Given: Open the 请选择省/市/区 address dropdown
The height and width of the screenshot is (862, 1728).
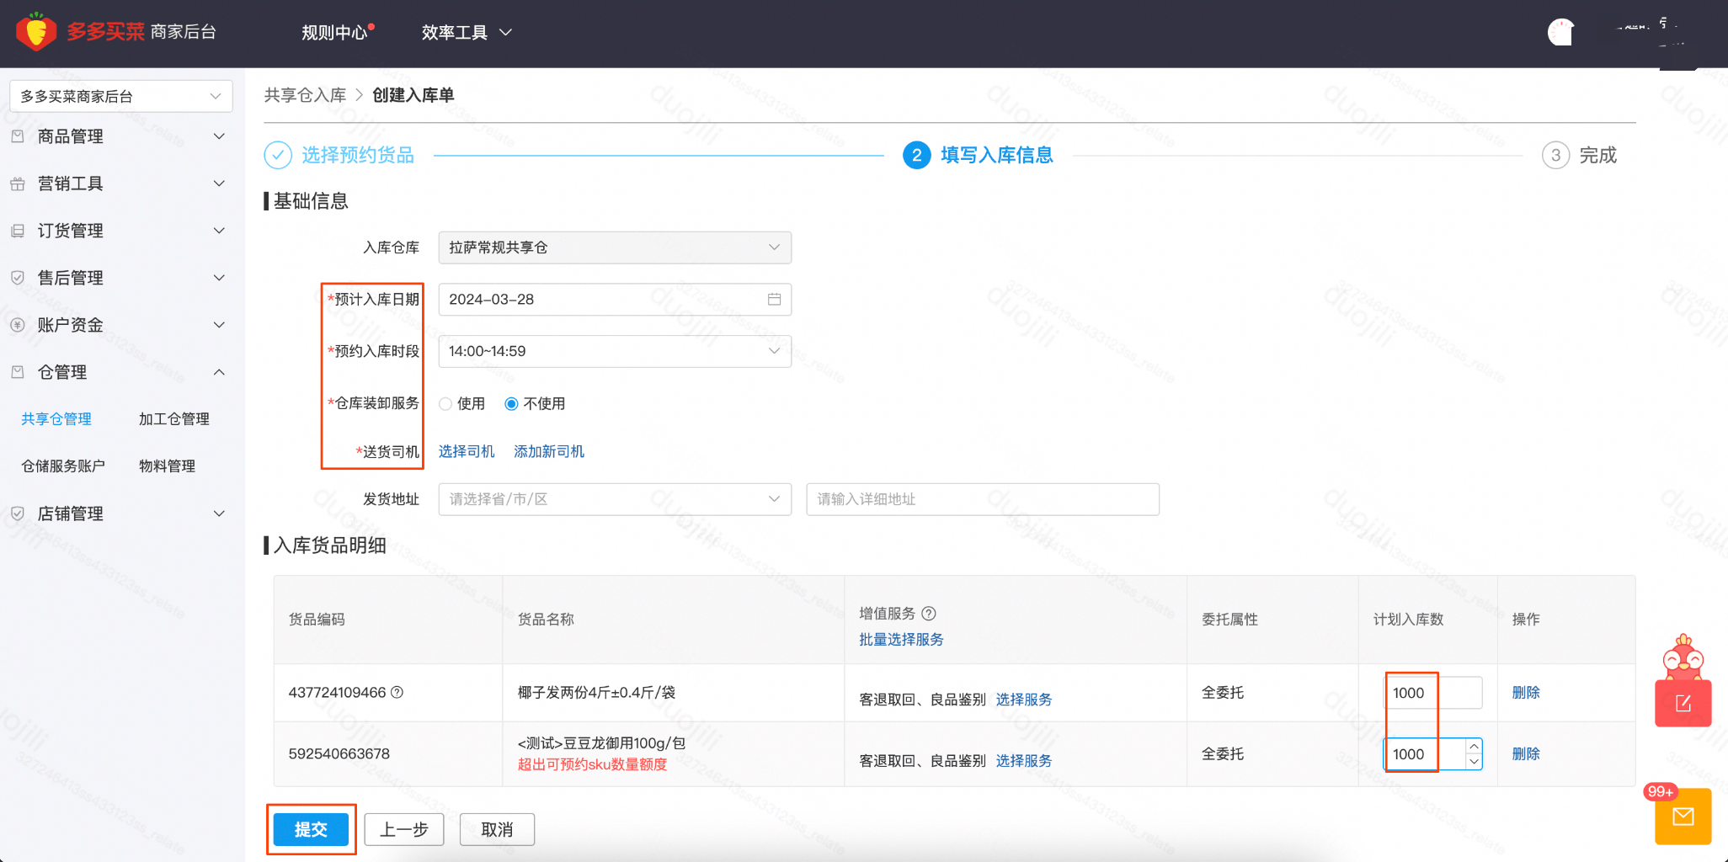Looking at the screenshot, I should [615, 499].
